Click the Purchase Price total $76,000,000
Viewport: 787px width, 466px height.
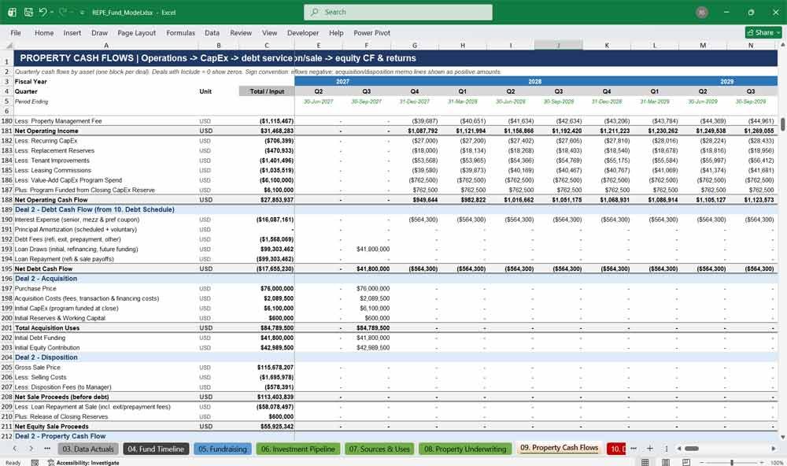click(x=277, y=289)
